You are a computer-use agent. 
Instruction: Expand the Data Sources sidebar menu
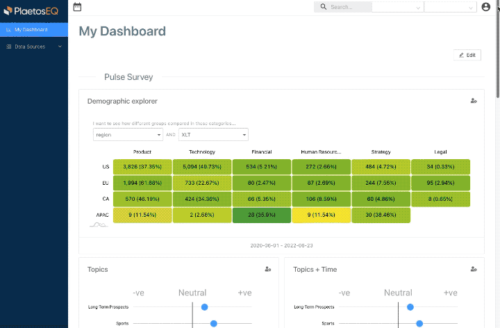pos(34,47)
